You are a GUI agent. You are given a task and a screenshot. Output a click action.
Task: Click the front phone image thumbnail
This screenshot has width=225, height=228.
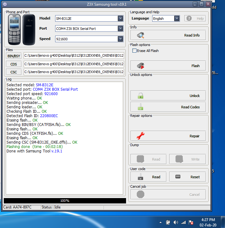tap(14, 30)
